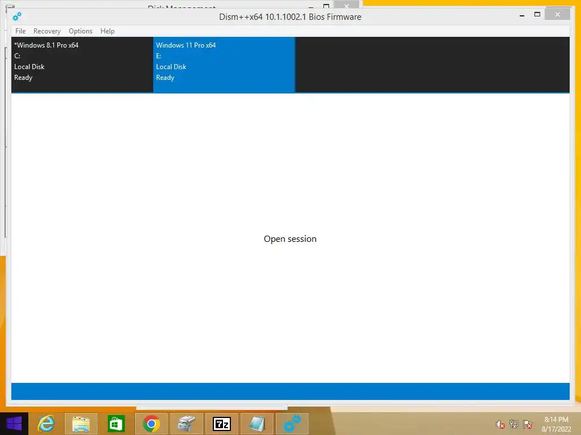The image size is (581, 435).
Task: Open Windows Store from taskbar
Action: [x=116, y=424]
